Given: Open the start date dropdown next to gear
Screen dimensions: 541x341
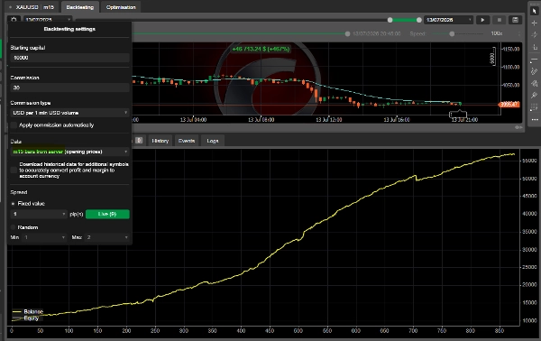Looking at the screenshot, I should tap(47, 20).
